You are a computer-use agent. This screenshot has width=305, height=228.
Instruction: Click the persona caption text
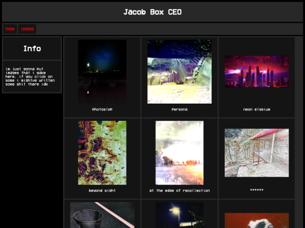(x=180, y=109)
